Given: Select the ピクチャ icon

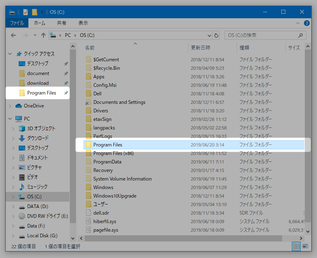Looking at the screenshot, I should click(x=22, y=168).
